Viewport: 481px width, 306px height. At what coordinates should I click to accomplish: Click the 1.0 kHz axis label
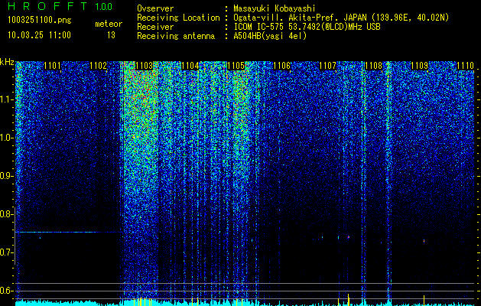pos(6,138)
